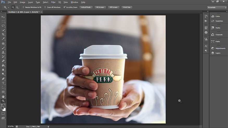Open the Edit menu

(x=15, y=2)
